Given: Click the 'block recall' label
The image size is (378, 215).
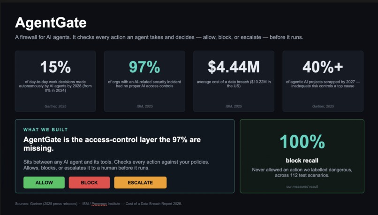Looking at the screenshot, I should pos(302,161).
